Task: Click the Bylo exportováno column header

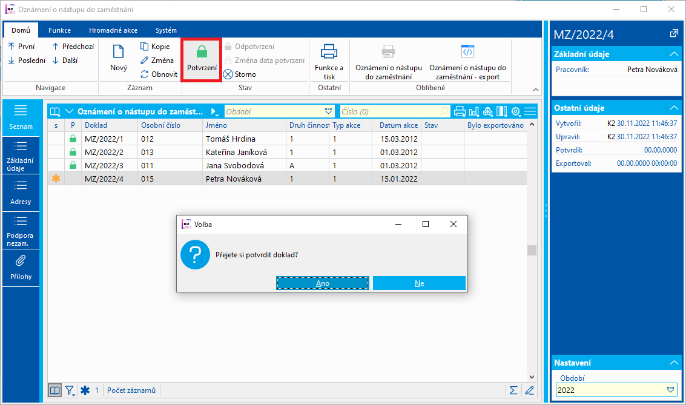Action: pos(495,125)
